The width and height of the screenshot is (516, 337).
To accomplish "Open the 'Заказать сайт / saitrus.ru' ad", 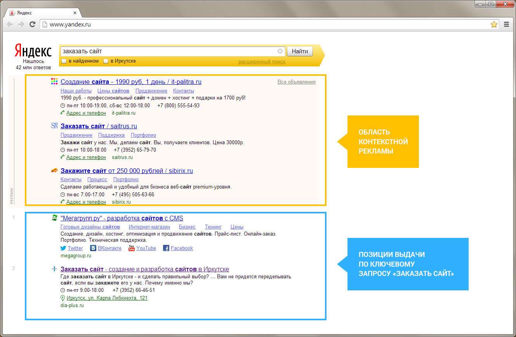I will point(99,126).
